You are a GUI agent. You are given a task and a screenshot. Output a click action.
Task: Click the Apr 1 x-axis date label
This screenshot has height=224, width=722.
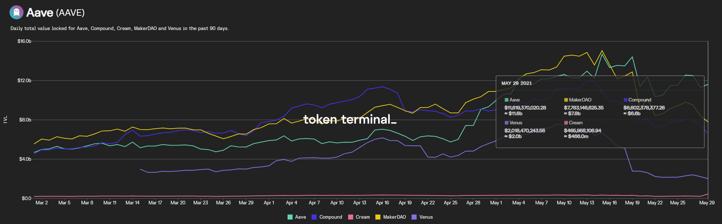[269, 203]
